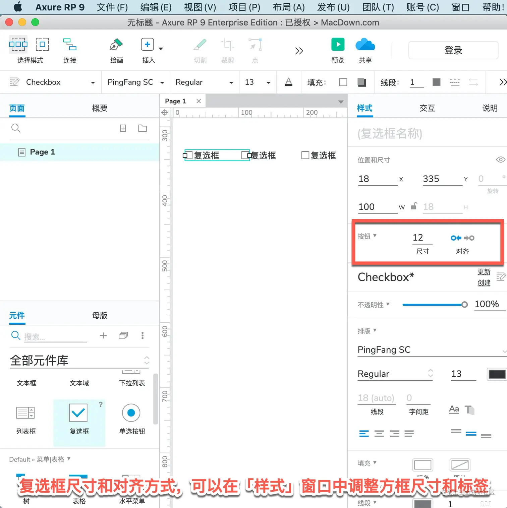Select the intersected selection mode icon
This screenshot has height=508, width=507.
pos(18,44)
